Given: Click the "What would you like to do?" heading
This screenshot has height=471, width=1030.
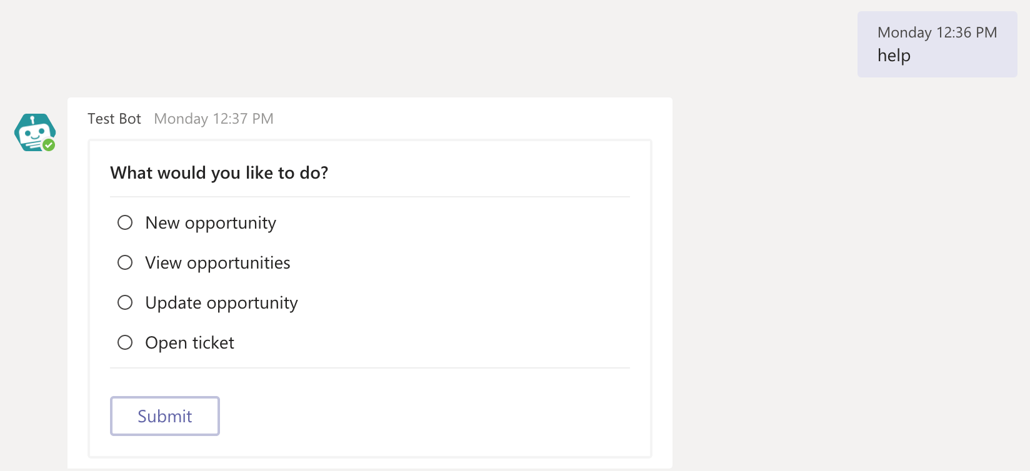Looking at the screenshot, I should (x=219, y=173).
